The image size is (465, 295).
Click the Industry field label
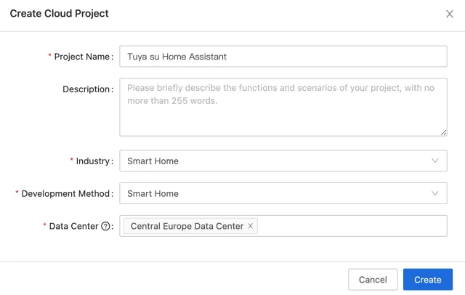(93, 161)
